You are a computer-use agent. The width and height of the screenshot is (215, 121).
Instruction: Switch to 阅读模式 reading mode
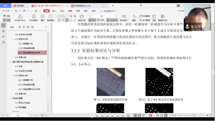click(51, 16)
